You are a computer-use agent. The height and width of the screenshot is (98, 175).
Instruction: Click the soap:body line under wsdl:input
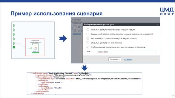(x=52, y=82)
